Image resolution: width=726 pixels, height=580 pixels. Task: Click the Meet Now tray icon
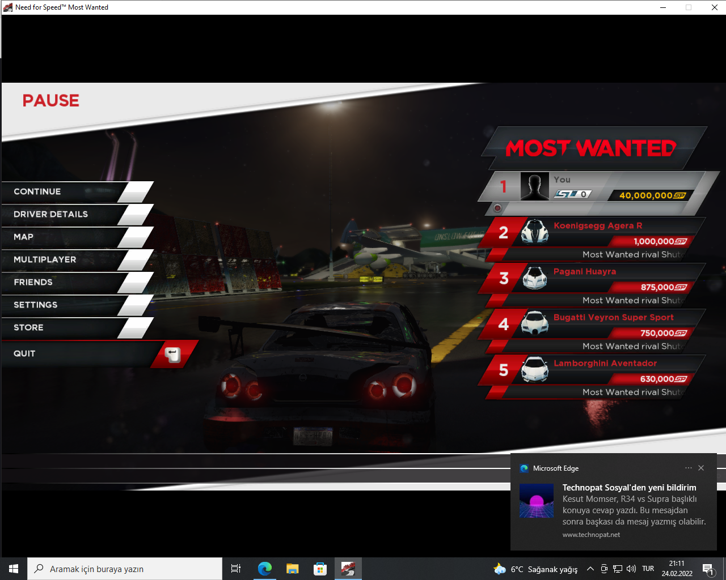pos(604,569)
